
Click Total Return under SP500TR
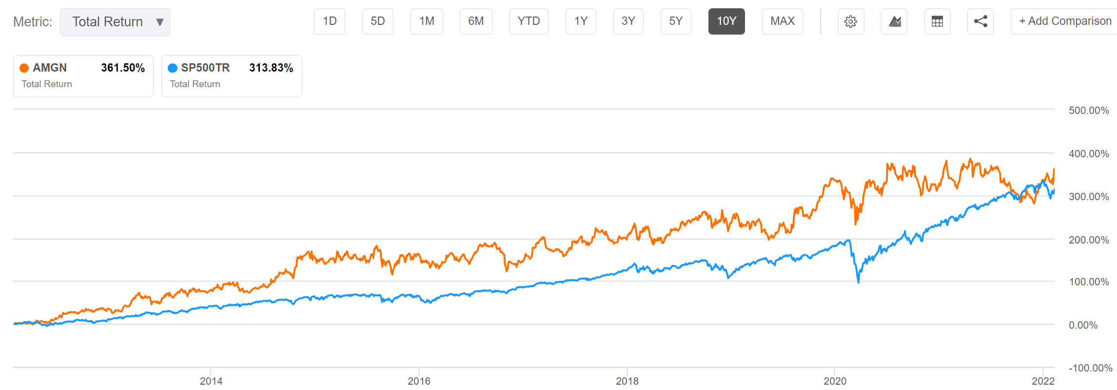(x=195, y=84)
